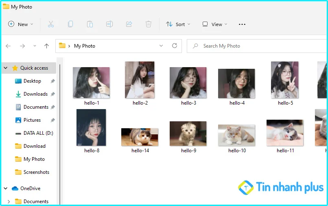
Task: Click the Share icon in toolbar
Action: 129,24
